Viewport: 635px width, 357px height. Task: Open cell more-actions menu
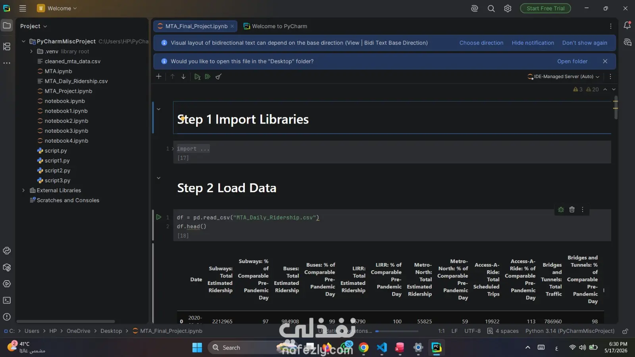pos(583,210)
